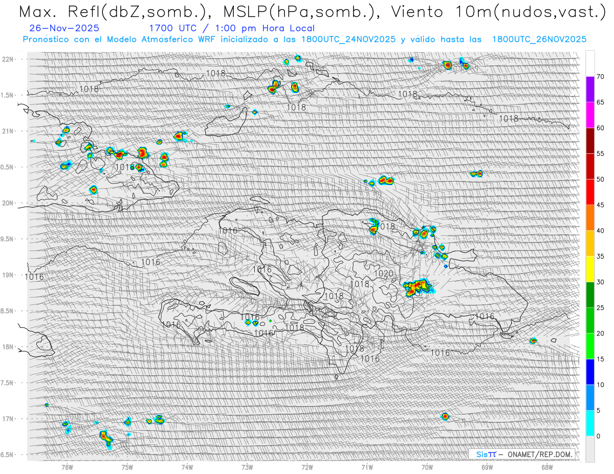Image resolution: width=614 pixels, height=474 pixels.
Task: Click the bright green 15–20 dBZ colorbar segment
Action: pos(590,346)
